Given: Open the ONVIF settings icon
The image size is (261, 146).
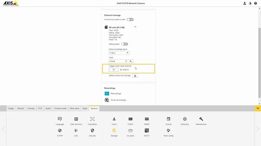Looking at the screenshot, I should click(130, 119).
